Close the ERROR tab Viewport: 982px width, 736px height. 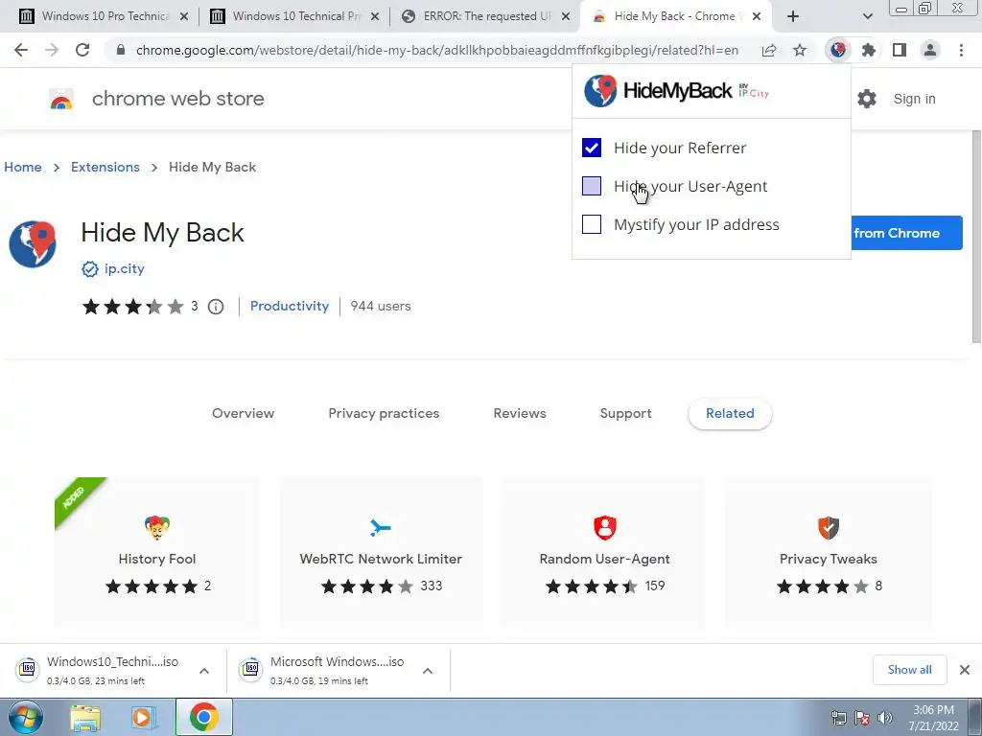point(566,17)
